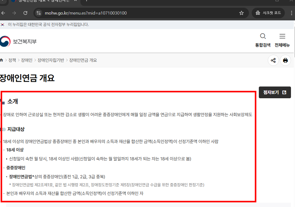Click the home icon in the breadcrumb trail
The image size is (295, 207).
click(2, 60)
